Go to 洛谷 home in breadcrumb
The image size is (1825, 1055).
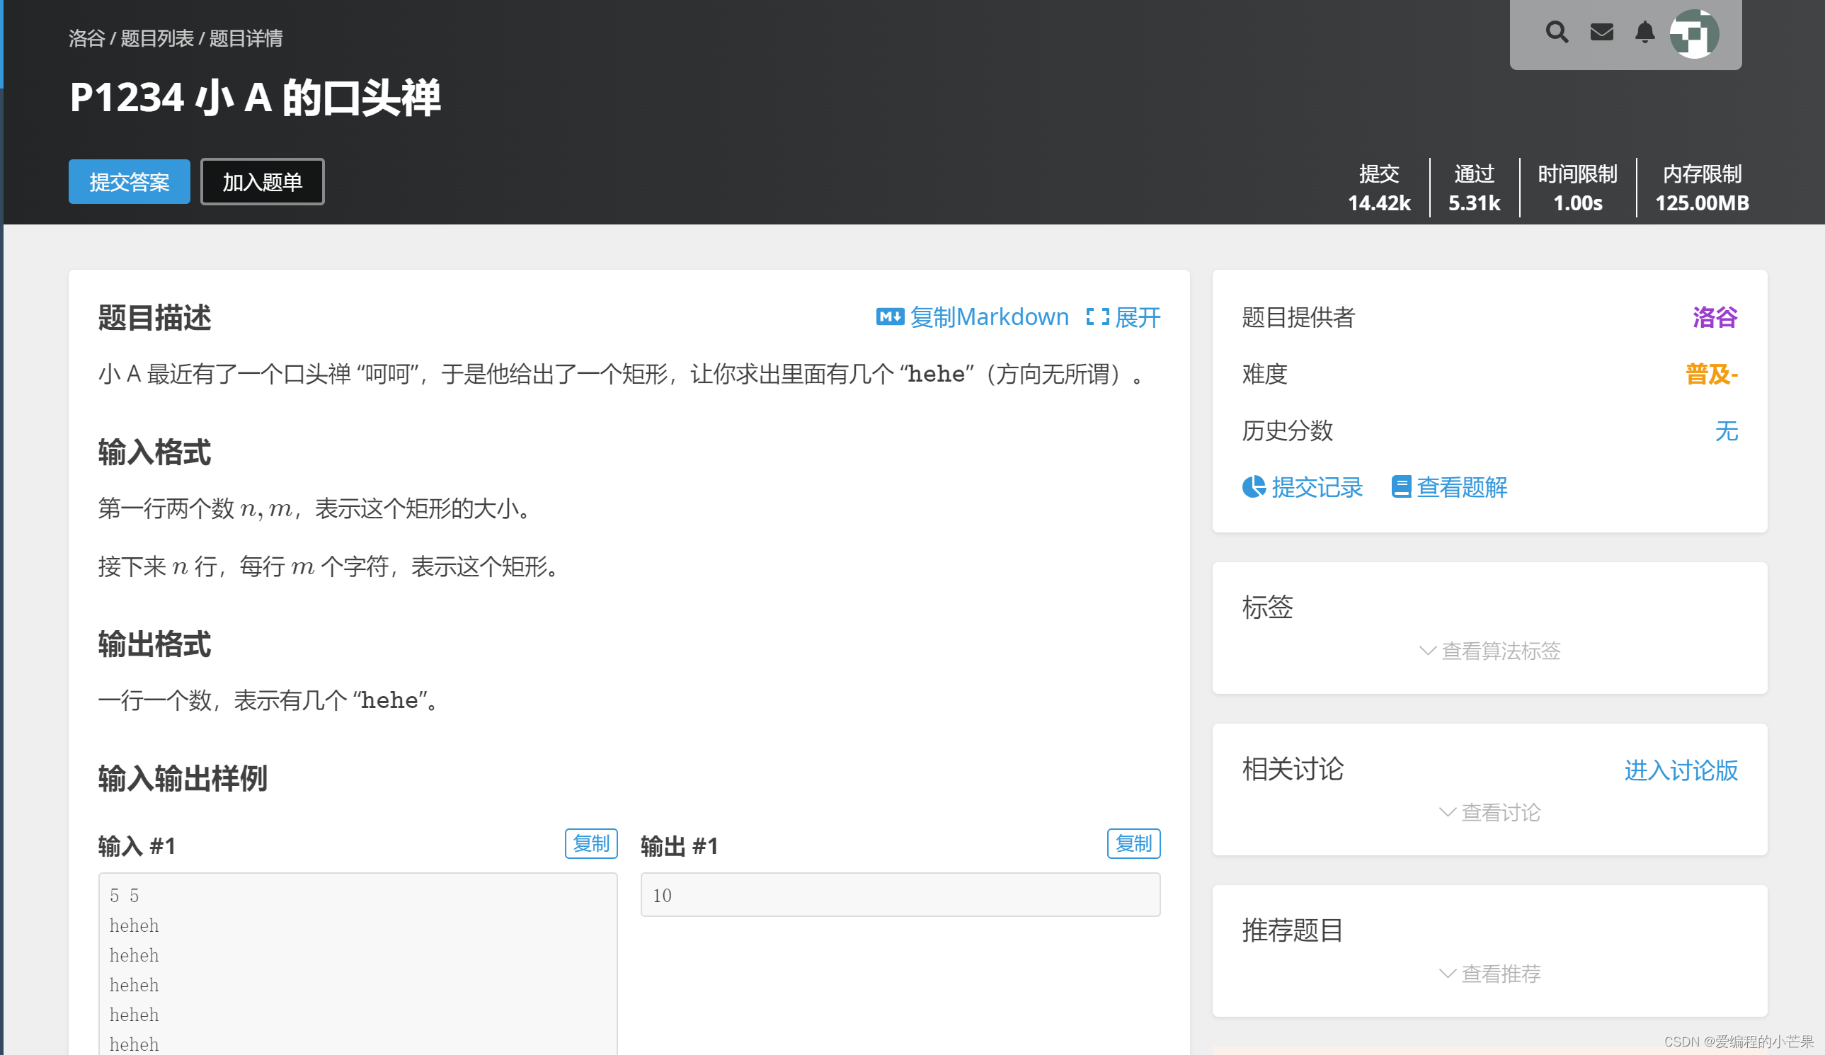[87, 38]
